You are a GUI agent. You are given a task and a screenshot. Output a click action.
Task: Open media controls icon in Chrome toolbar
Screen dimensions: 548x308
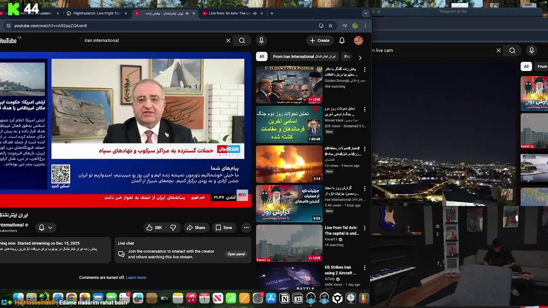tap(345, 26)
